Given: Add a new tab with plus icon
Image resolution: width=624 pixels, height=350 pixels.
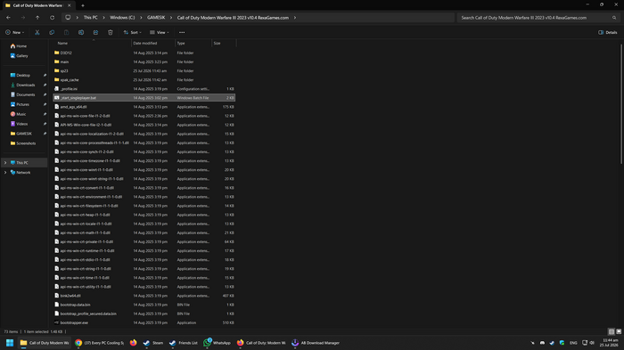Looking at the screenshot, I should [83, 5].
